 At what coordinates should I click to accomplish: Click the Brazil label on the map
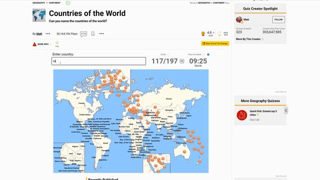(x=105, y=143)
